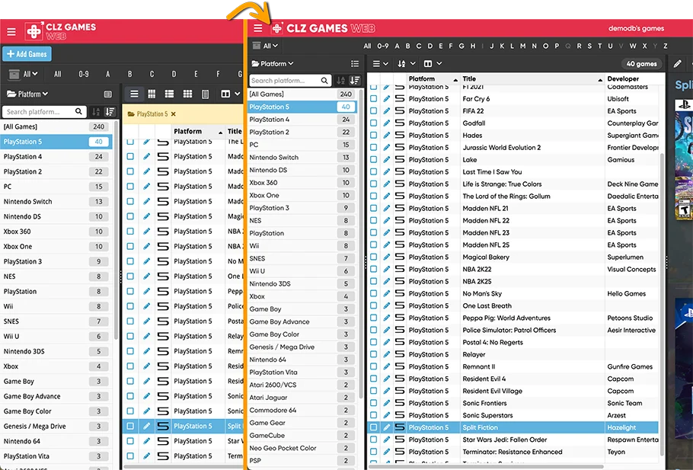693x470 pixels.
Task: Open the Platform folder dropdown in left panel
Action: (27, 94)
